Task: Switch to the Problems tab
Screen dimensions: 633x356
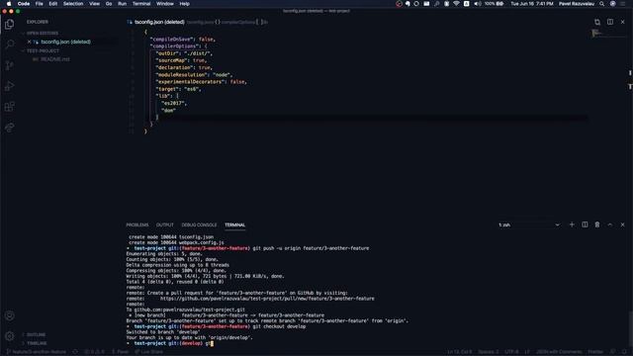Action: (137, 224)
